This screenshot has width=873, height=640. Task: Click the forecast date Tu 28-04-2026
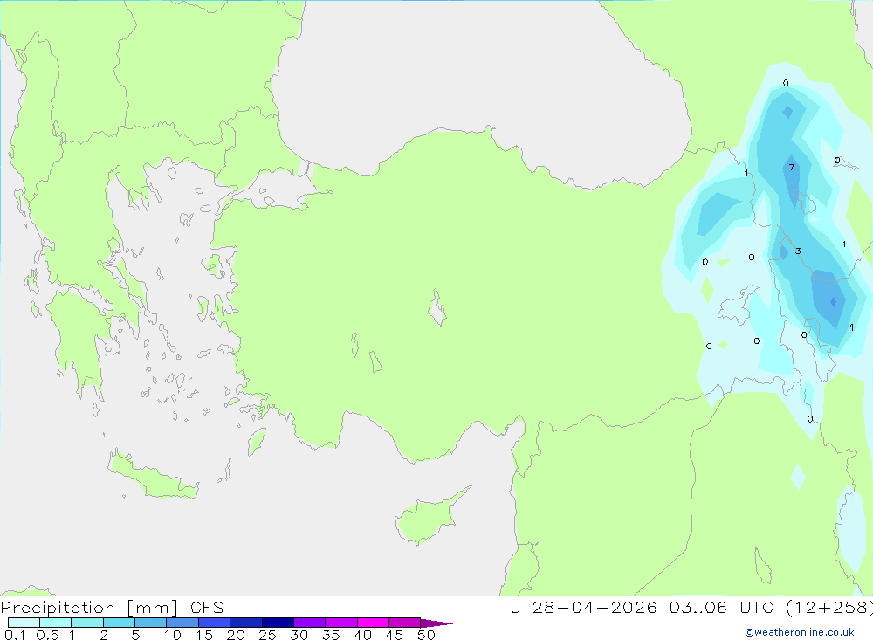click(x=579, y=607)
